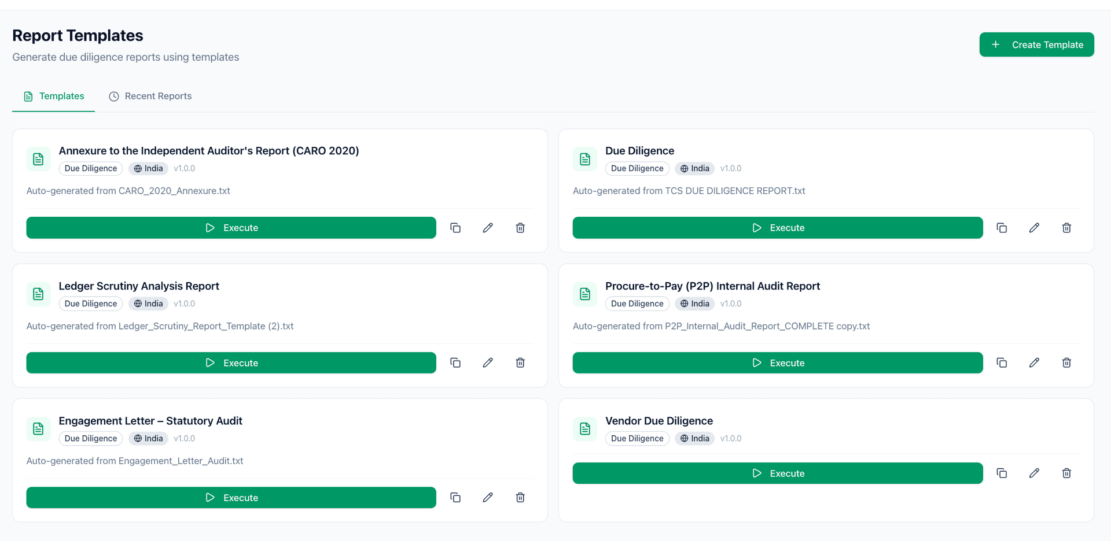This screenshot has width=1111, height=541.
Task: Delete the Vendor Due Diligence template
Action: pyautogui.click(x=1066, y=473)
